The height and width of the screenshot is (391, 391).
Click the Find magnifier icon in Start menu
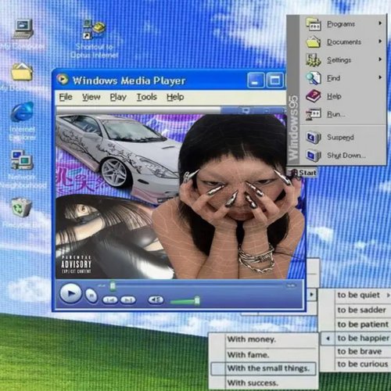click(x=313, y=78)
